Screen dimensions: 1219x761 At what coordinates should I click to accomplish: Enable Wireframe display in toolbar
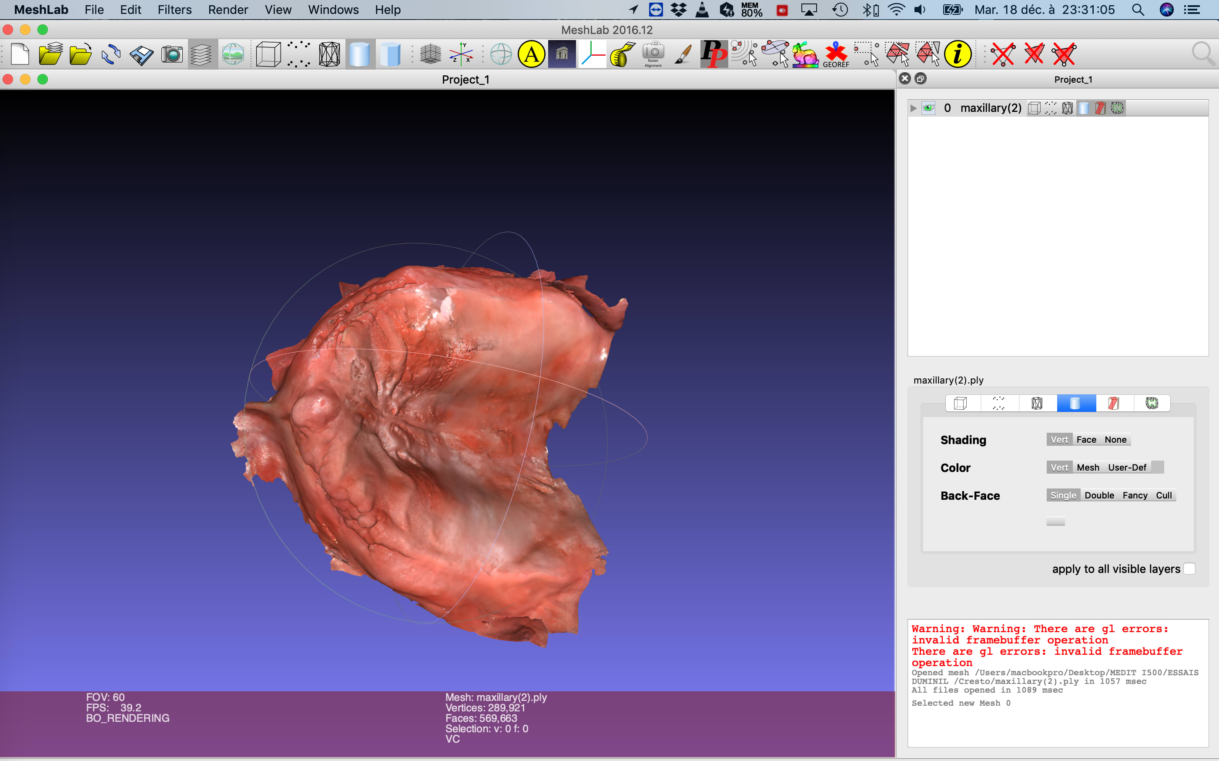[x=329, y=54]
